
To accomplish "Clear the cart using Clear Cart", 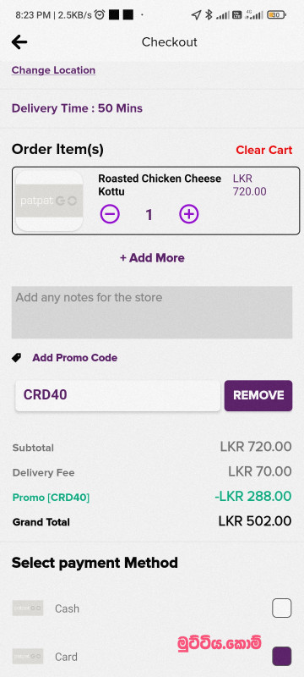I will pyautogui.click(x=264, y=150).
